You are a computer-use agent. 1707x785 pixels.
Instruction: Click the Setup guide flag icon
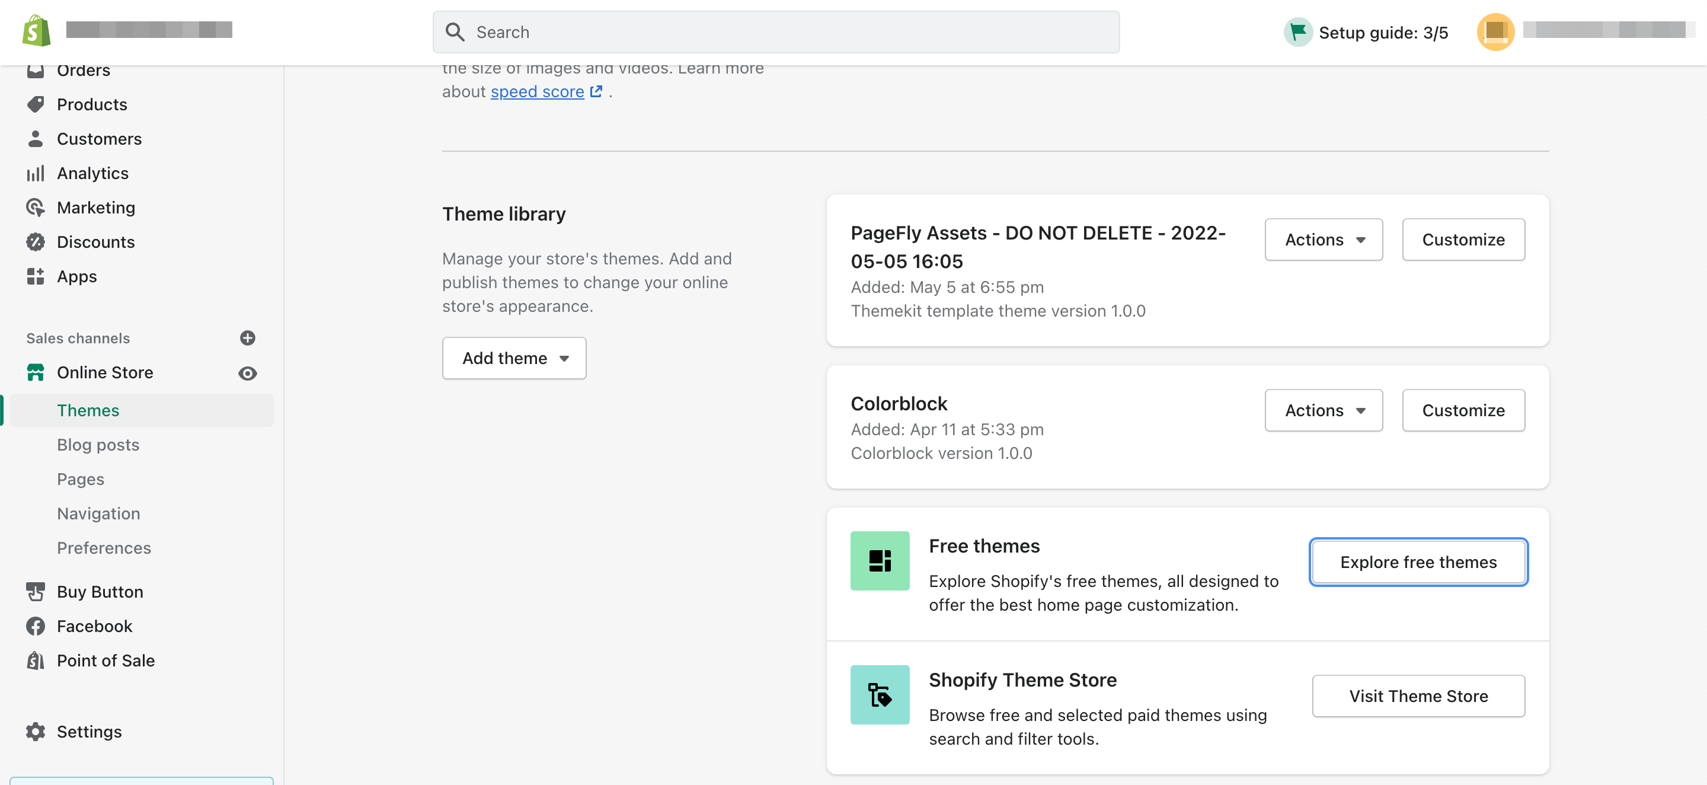coord(1297,32)
